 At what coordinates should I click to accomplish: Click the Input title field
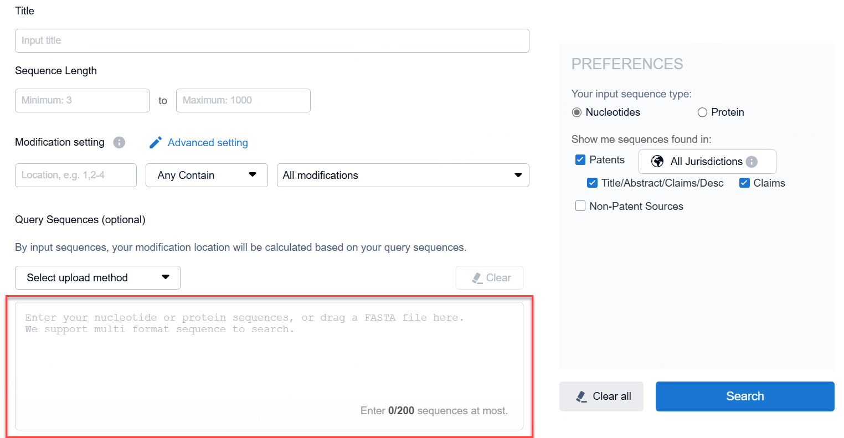[272, 41]
